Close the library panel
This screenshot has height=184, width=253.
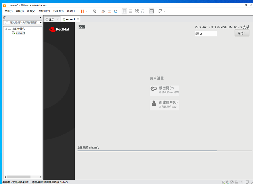tap(40, 18)
